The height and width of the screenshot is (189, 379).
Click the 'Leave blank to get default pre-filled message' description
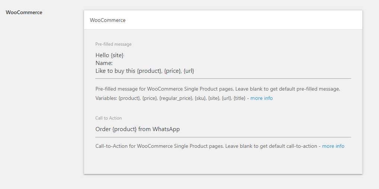[x=218, y=89]
